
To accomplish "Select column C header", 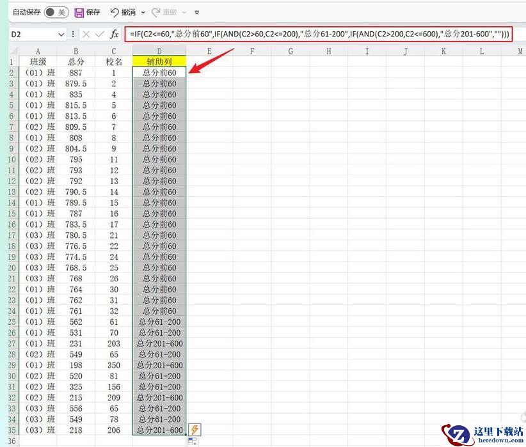I will pyautogui.click(x=114, y=51).
